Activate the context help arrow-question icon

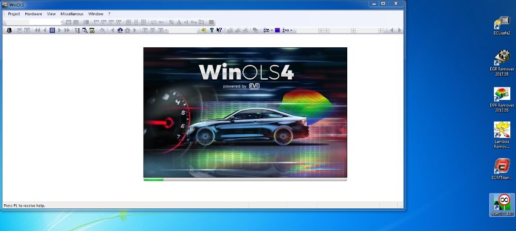[x=219, y=30]
